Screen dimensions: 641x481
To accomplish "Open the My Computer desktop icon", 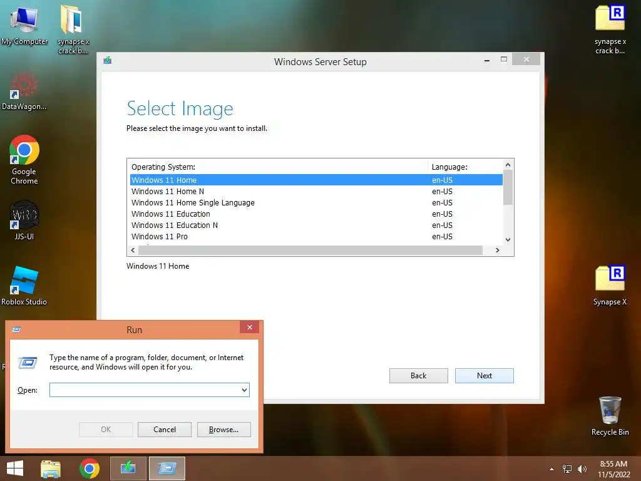I will click(x=24, y=25).
